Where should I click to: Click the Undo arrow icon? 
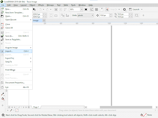click(40, 10)
